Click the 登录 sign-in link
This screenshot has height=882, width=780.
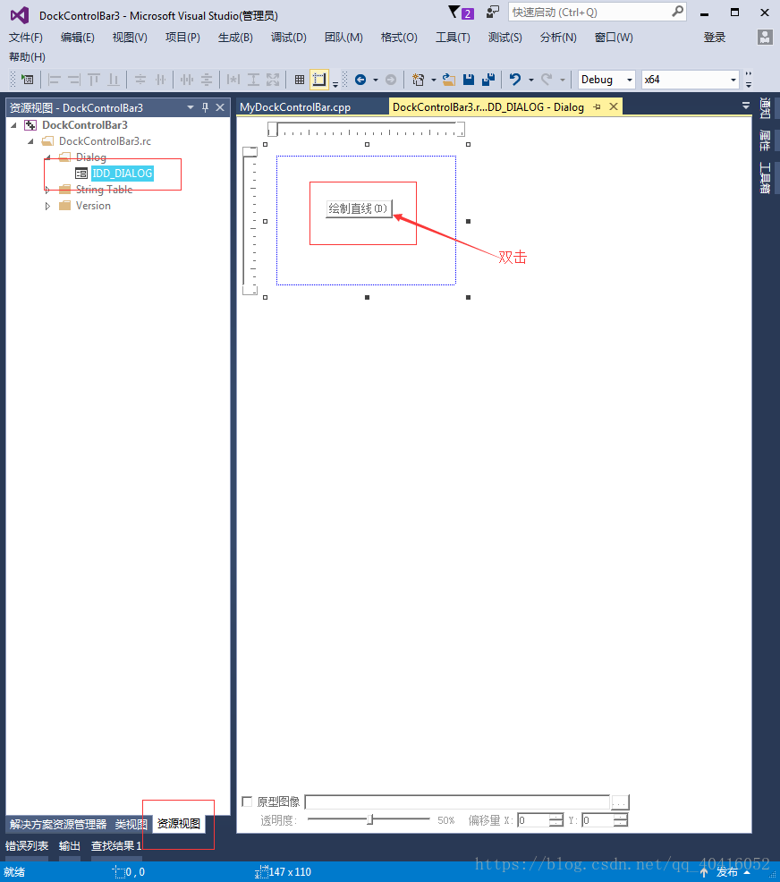tap(714, 38)
